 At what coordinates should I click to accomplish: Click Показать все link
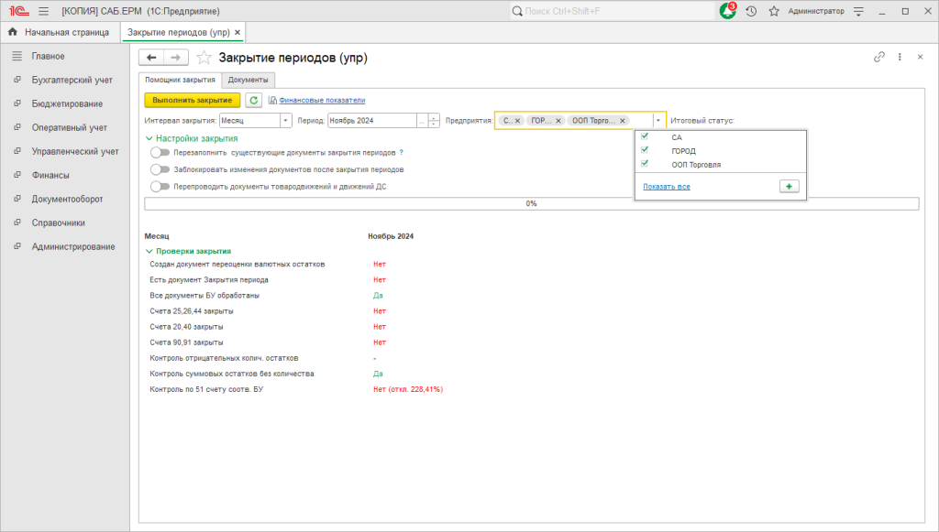click(x=667, y=187)
